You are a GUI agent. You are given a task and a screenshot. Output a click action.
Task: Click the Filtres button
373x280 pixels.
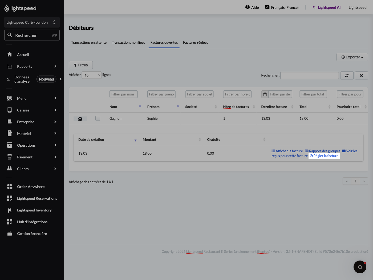81,65
